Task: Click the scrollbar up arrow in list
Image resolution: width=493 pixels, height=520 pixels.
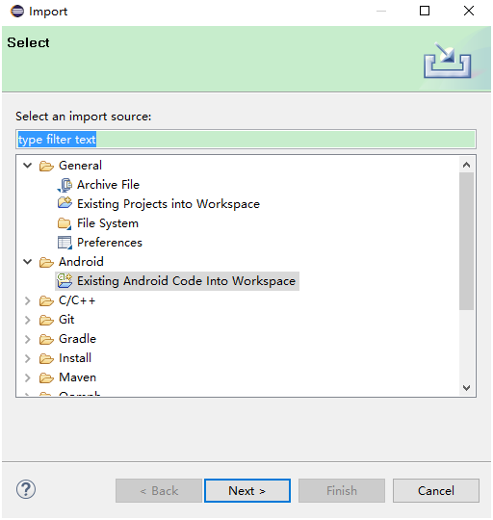Action: (x=466, y=165)
